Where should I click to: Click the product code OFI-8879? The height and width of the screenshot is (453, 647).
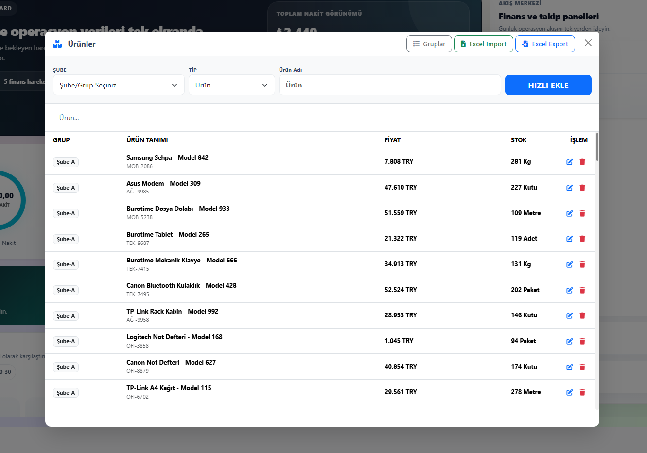click(138, 371)
